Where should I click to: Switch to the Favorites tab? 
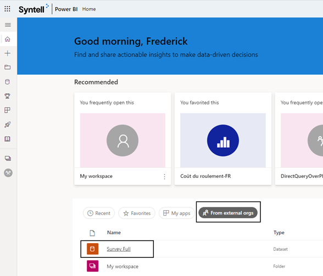pos(137,213)
